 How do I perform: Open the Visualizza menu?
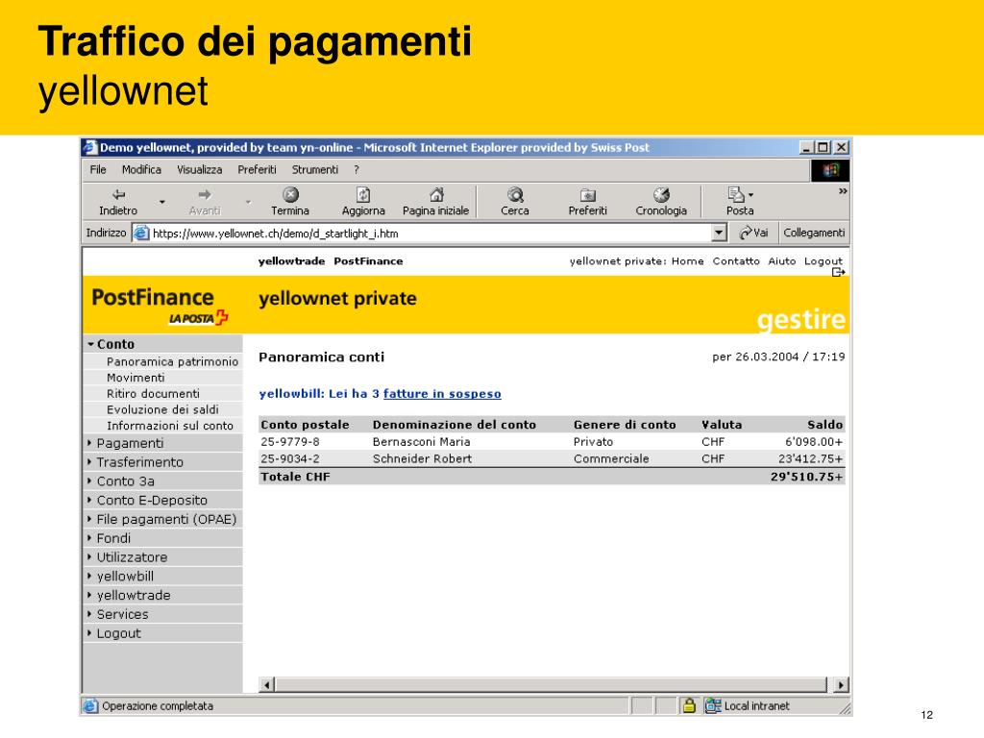coord(200,169)
